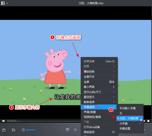152x136 pixels.
Task: Open the 字幕选择 submenu
Action: [99, 107]
